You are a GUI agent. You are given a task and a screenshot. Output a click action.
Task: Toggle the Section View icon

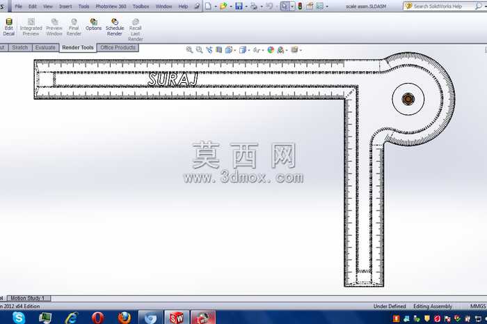click(219, 49)
